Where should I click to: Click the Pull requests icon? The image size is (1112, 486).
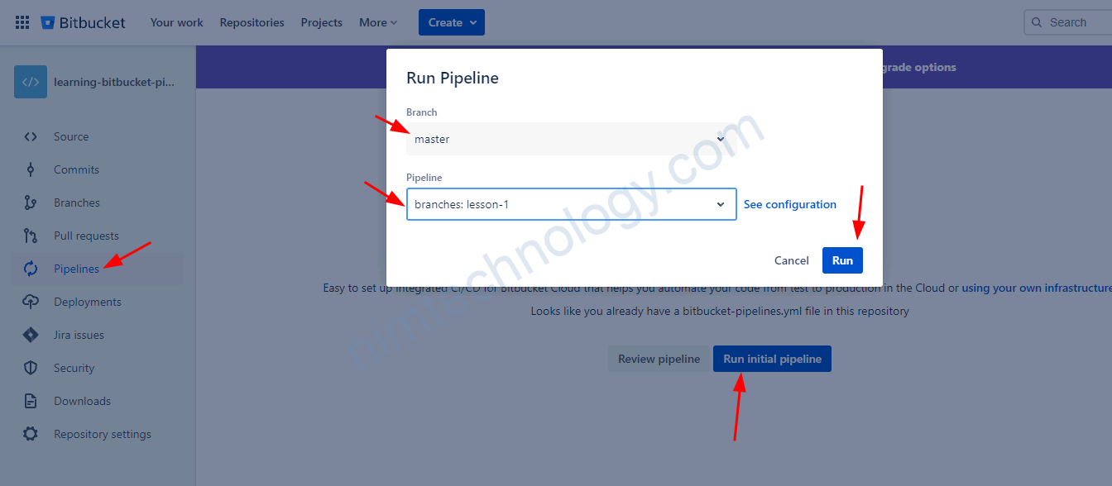point(31,236)
